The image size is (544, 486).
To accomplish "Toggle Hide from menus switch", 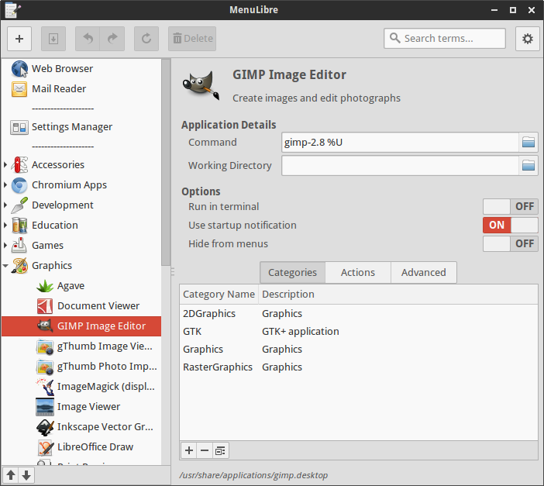I will pos(511,243).
